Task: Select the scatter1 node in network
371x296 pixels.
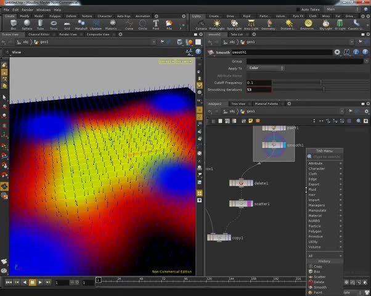Action: pos(240,203)
